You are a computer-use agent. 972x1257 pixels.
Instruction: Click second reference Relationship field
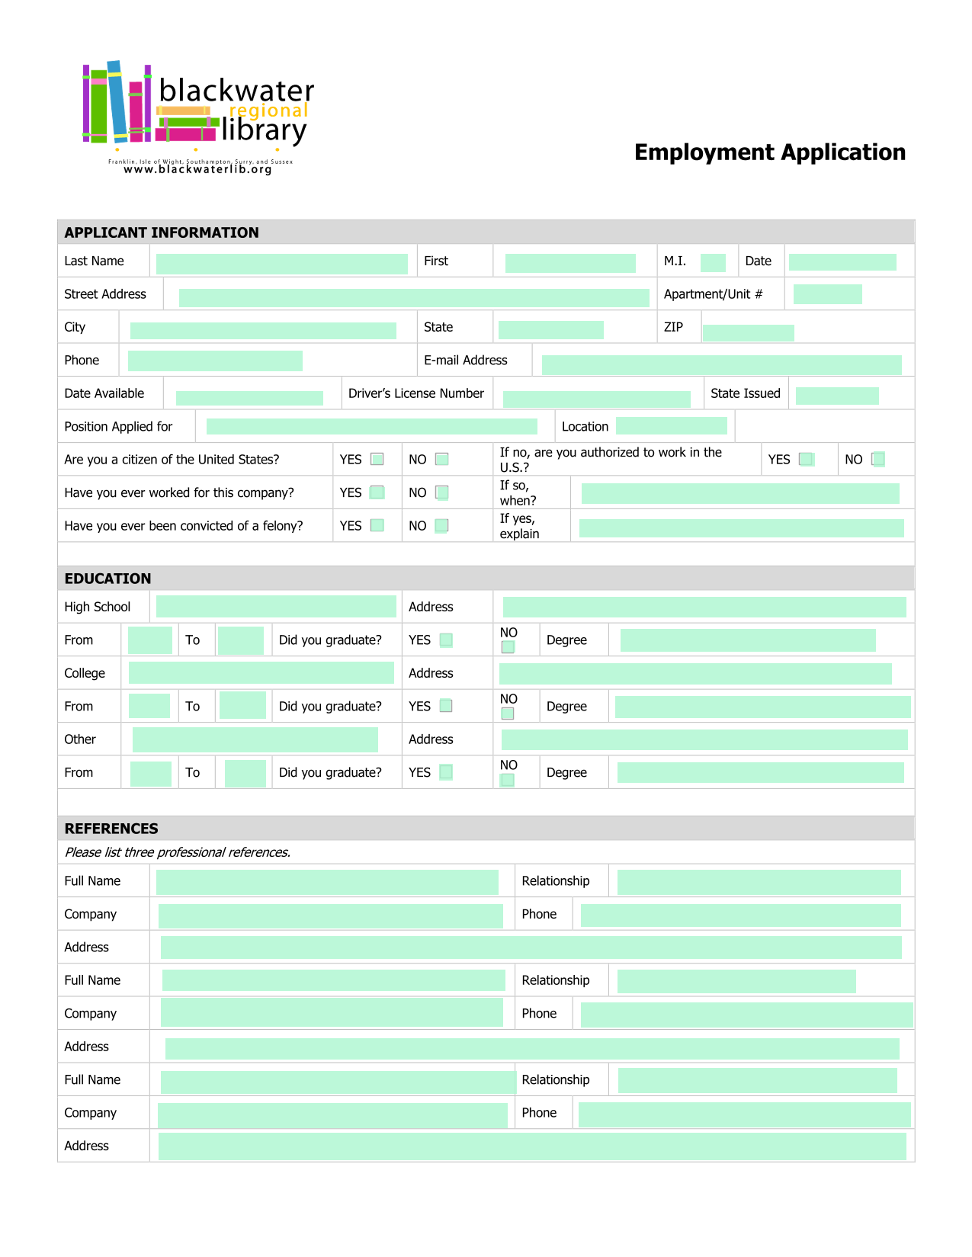tap(736, 982)
